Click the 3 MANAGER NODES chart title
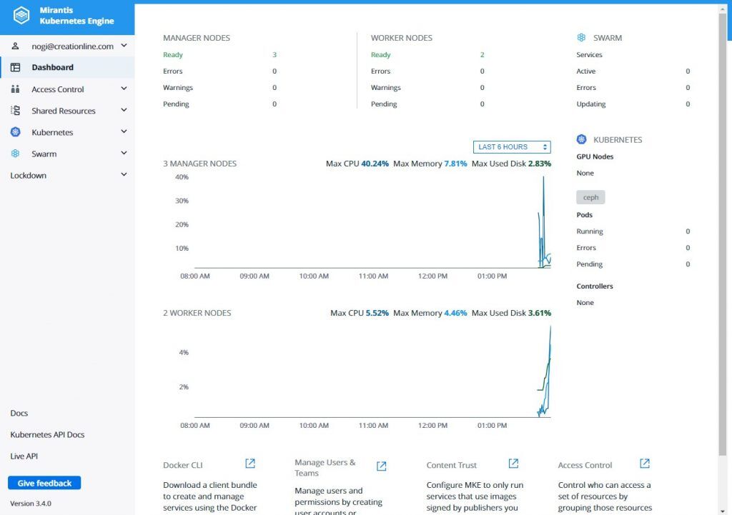 tap(200, 164)
